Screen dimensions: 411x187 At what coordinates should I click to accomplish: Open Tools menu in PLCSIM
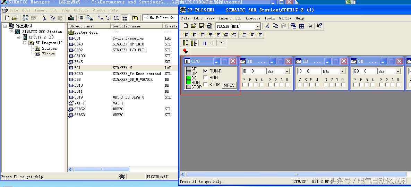pyautogui.click(x=269, y=18)
